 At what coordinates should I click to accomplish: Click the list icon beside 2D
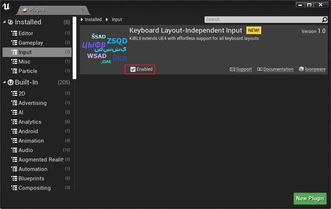(x=14, y=93)
